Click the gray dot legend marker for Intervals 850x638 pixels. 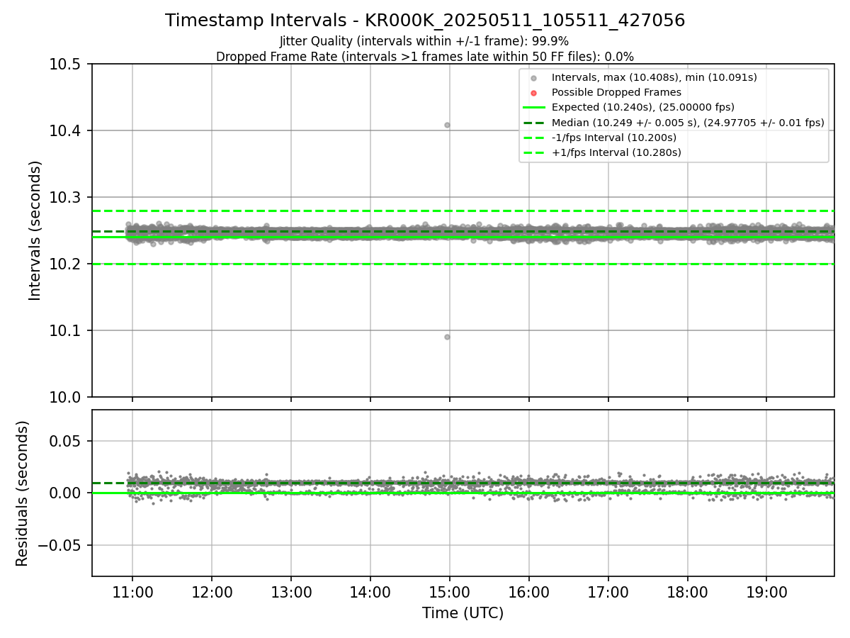pos(534,78)
